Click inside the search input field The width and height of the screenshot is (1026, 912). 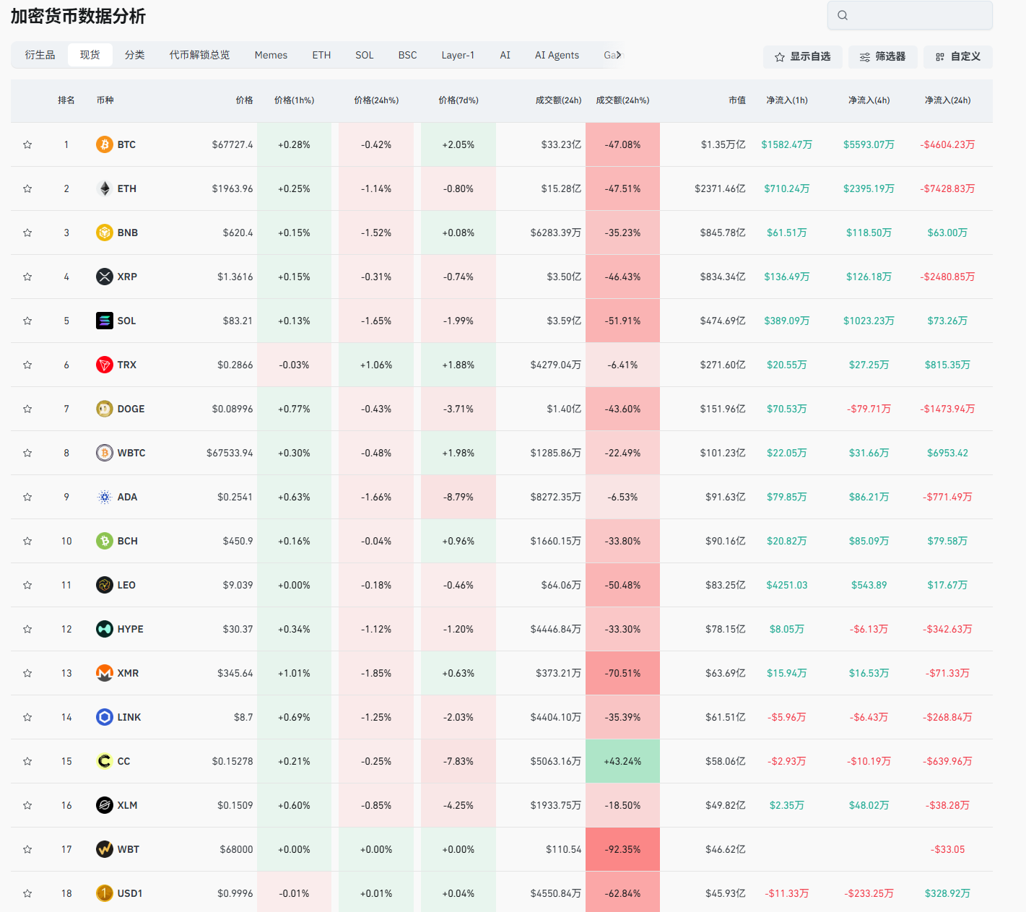918,15
